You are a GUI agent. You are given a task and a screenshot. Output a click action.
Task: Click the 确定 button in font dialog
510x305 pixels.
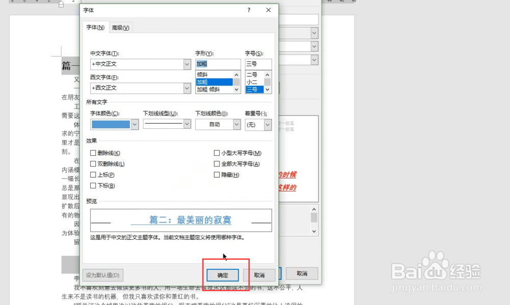(222, 275)
